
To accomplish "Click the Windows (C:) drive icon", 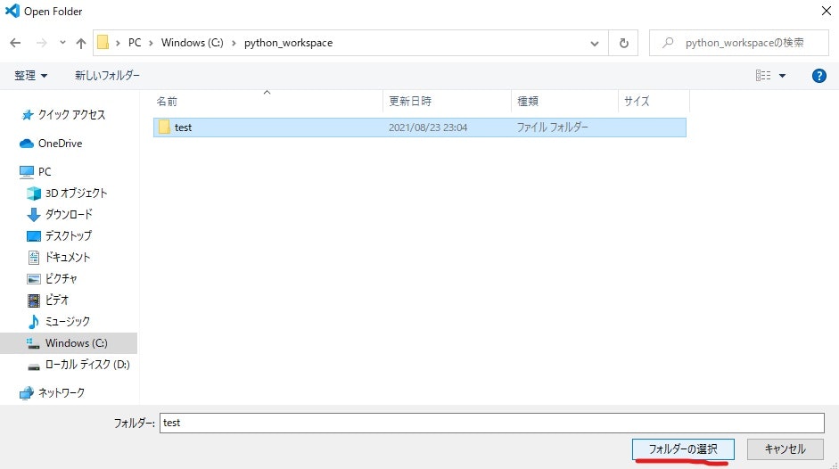I will click(33, 343).
